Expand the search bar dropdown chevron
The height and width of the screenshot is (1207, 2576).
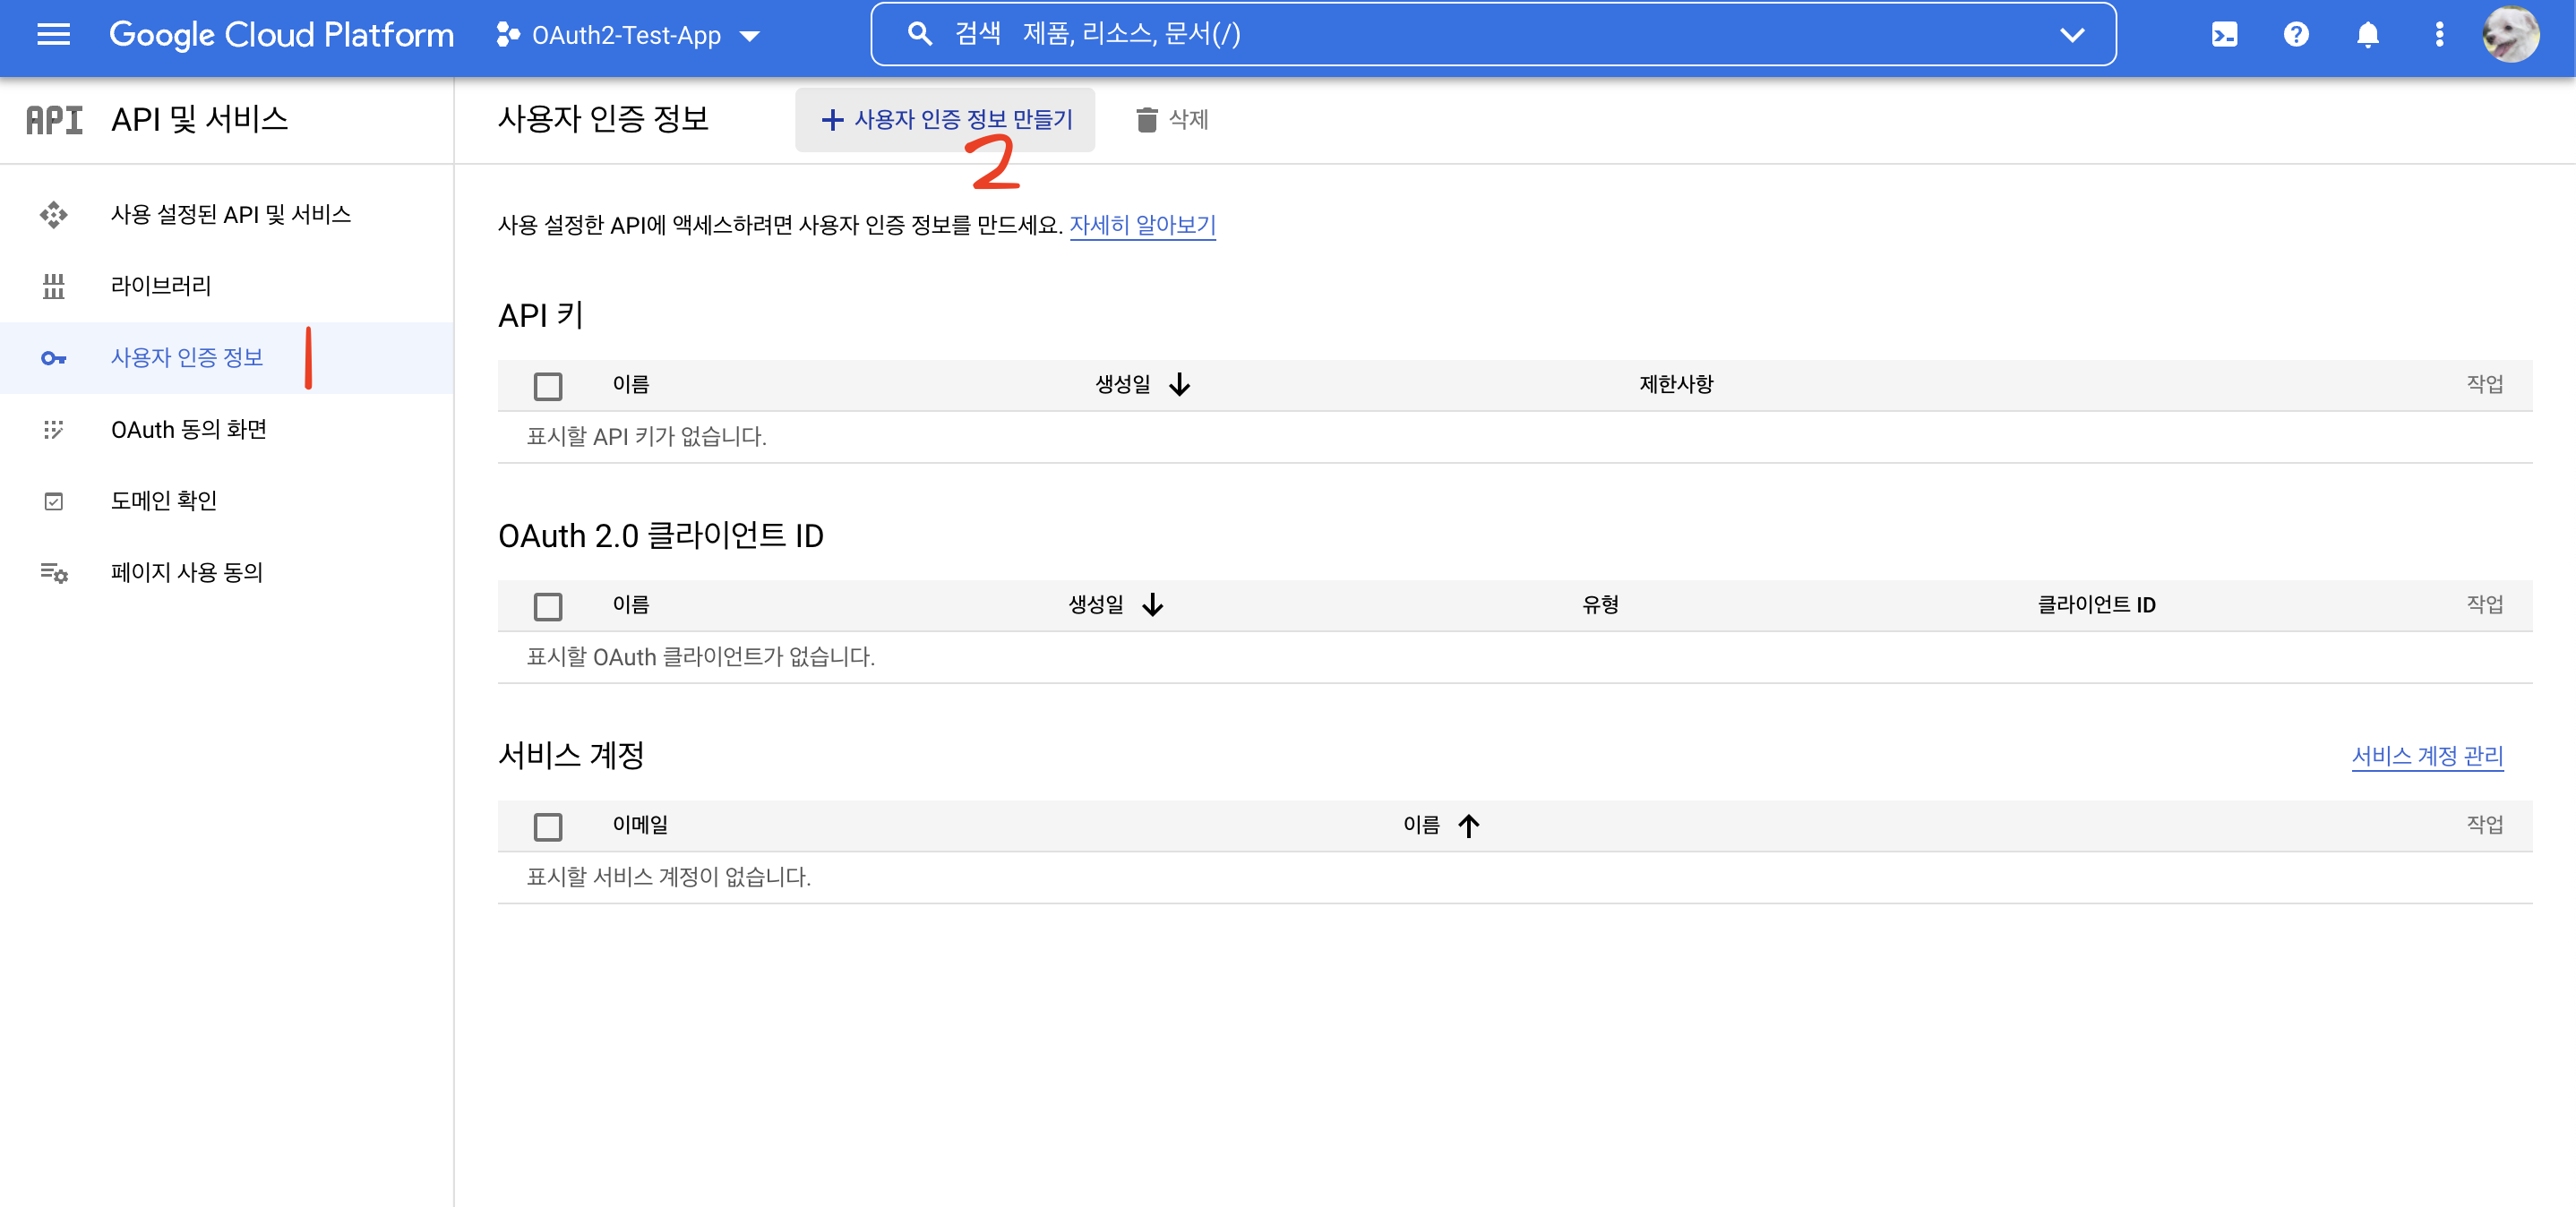[2072, 35]
